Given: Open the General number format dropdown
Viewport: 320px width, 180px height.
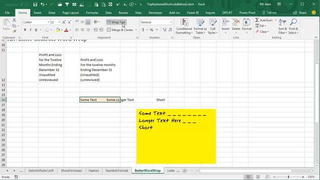Looking at the screenshot, I should point(171,22).
